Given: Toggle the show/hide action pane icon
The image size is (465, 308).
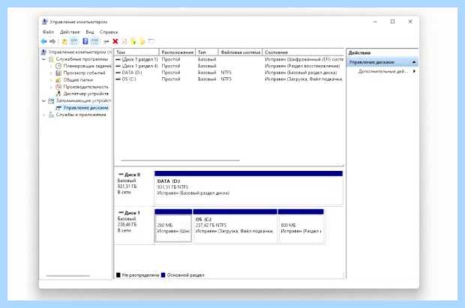Looking at the screenshot, I should tap(94, 41).
